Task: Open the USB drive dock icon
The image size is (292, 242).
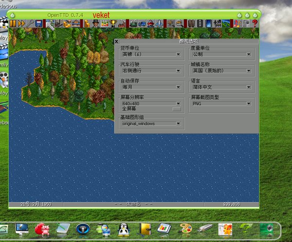Action: pos(205,228)
